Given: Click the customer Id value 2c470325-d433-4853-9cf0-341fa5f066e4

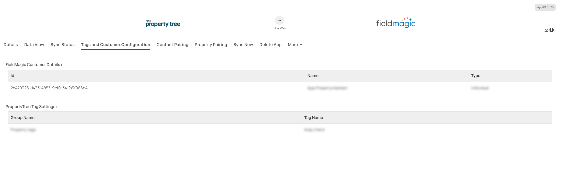Looking at the screenshot, I should [49, 88].
